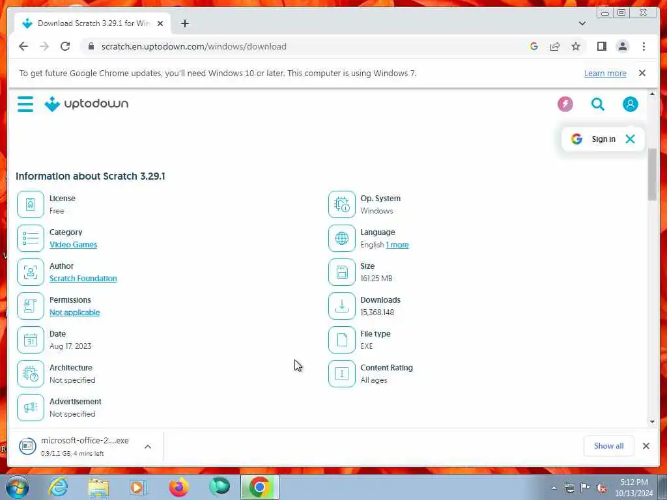Open the Scratch Foundation author link
667x500 pixels.
pos(83,279)
